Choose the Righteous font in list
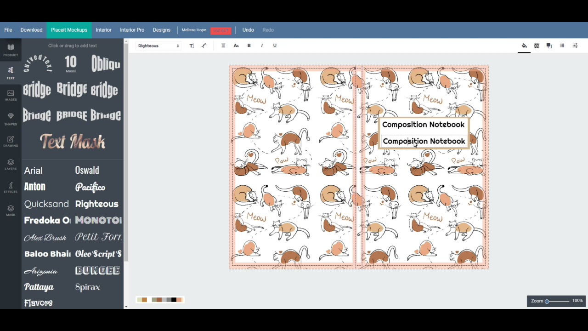The image size is (588, 331). [96, 204]
